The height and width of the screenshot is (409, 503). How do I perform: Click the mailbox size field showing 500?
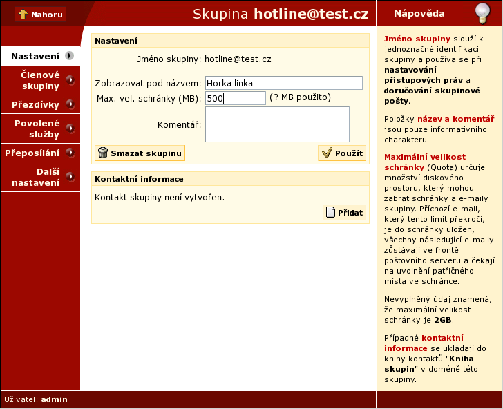click(x=236, y=98)
